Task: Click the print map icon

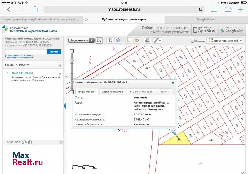Action: (148, 40)
